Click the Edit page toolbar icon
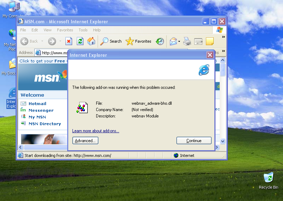 (x=198, y=41)
